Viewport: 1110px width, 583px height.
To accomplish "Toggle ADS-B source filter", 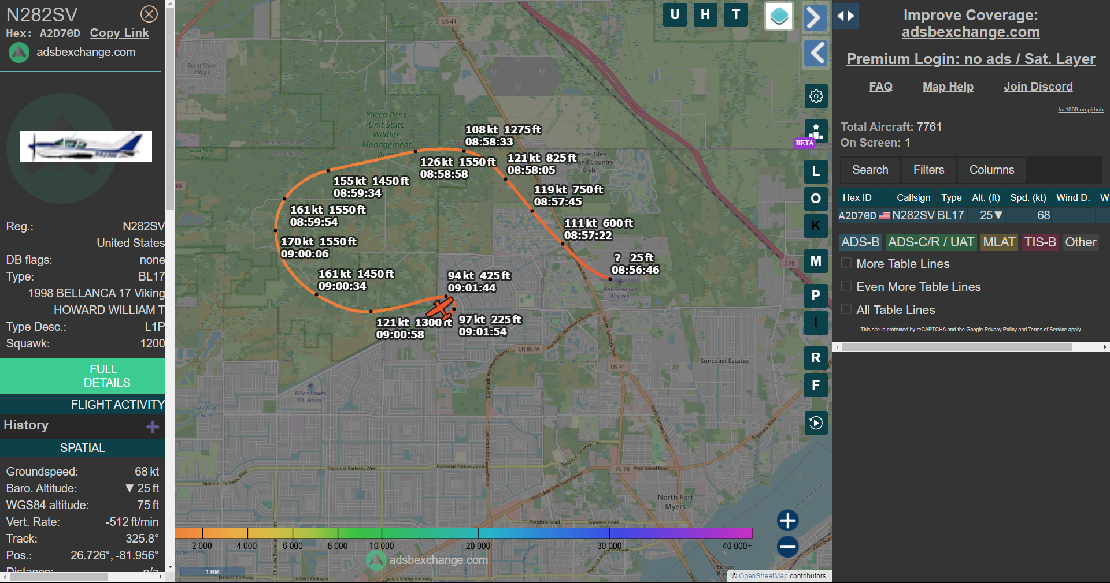I will pos(860,242).
